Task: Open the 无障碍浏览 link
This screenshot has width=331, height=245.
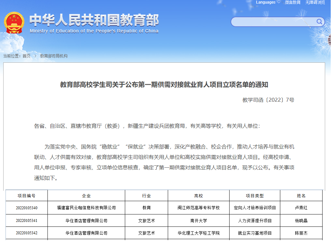Action: 315,2
